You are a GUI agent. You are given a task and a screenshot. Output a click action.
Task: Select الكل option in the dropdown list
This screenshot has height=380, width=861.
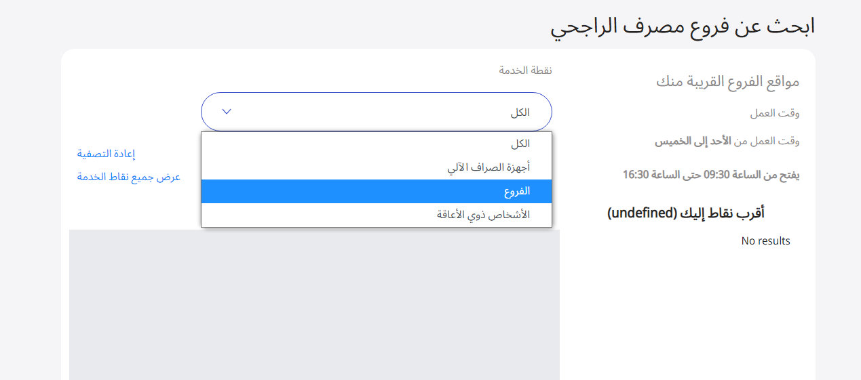377,144
